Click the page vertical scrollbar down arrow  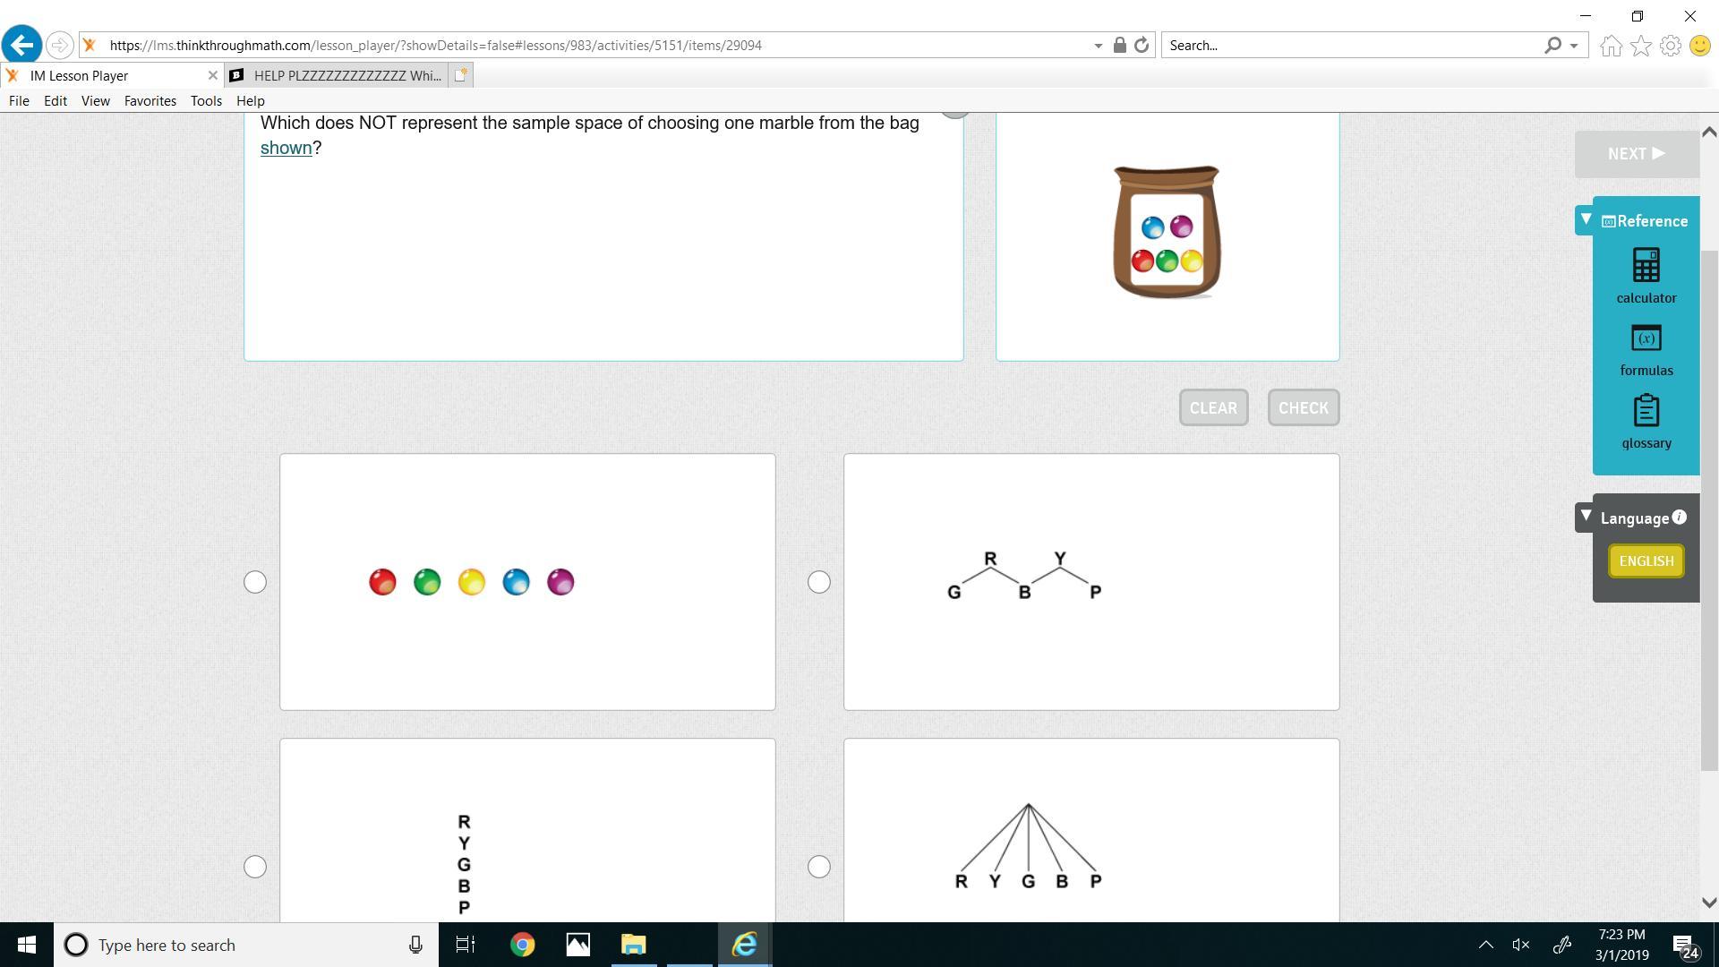pos(1708,903)
